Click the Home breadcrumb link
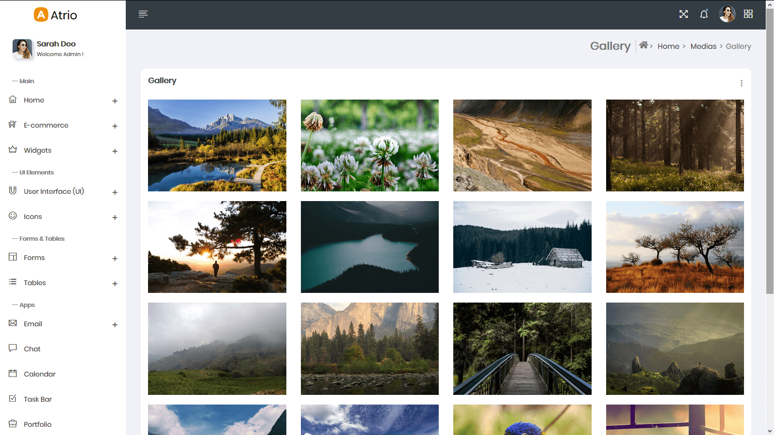The image size is (774, 435). (x=668, y=46)
